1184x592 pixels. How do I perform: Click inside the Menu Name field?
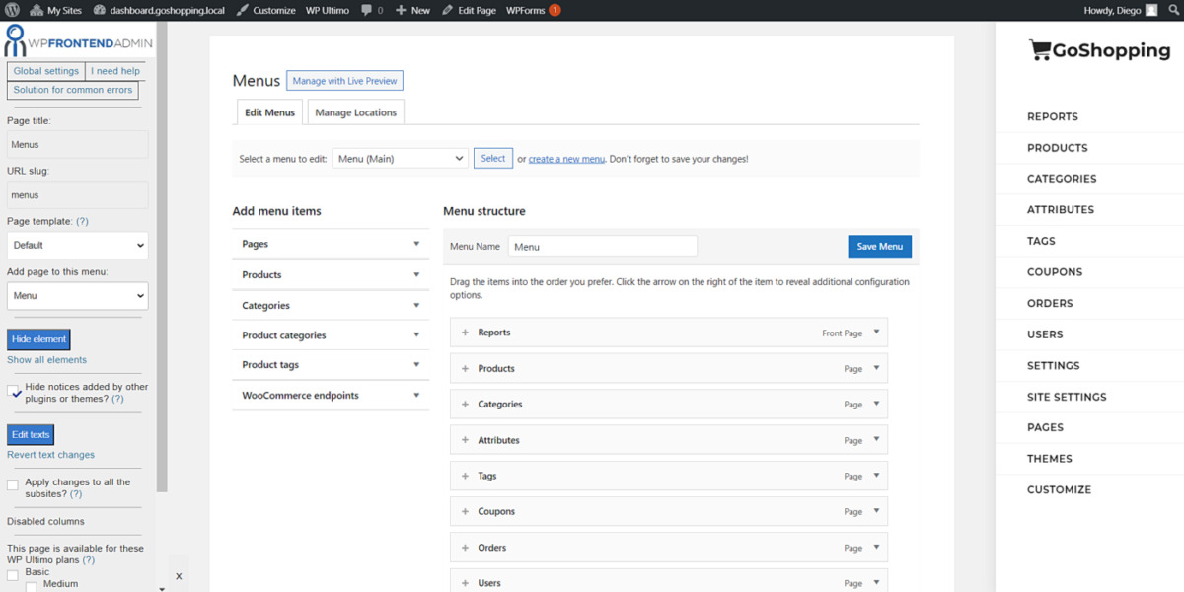[602, 245]
